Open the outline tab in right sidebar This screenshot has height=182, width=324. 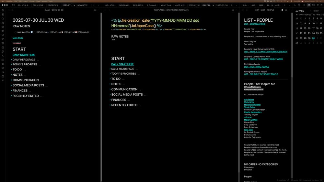click(x=304, y=5)
